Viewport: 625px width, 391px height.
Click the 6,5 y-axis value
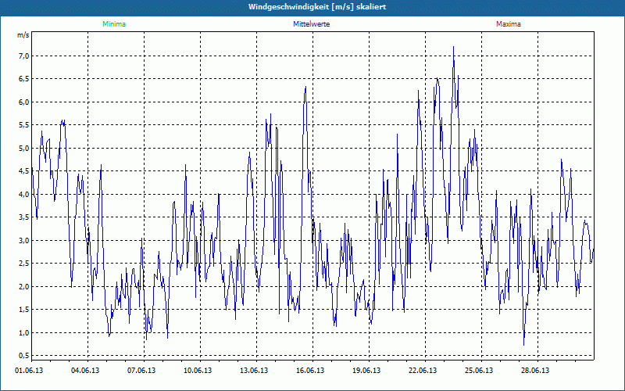tap(25, 79)
